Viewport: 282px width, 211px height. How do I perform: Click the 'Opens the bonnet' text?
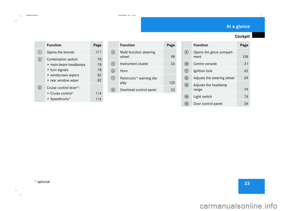point(61,52)
